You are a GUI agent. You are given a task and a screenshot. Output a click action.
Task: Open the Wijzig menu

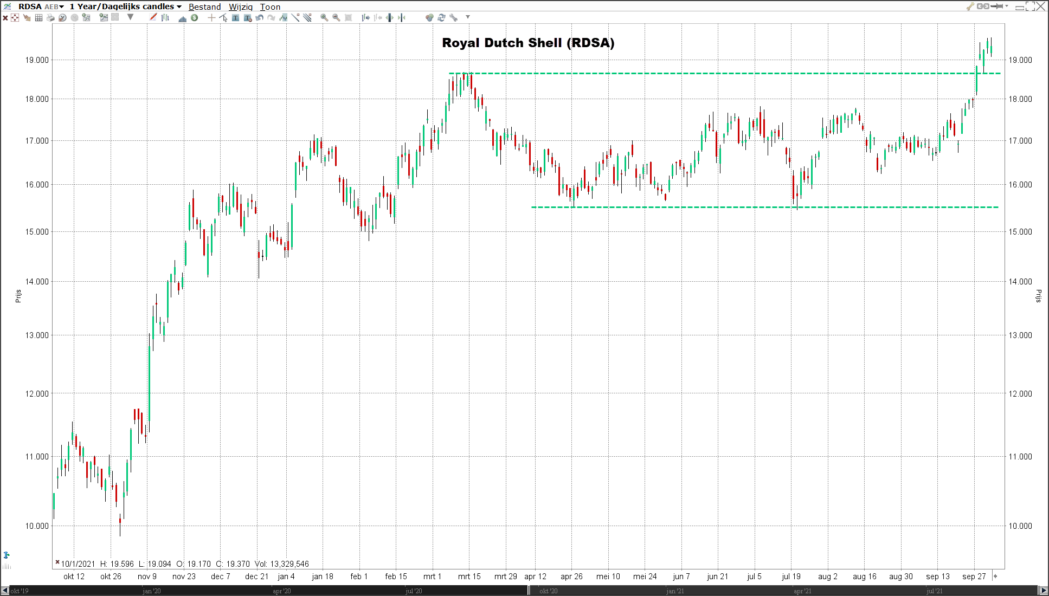click(240, 7)
